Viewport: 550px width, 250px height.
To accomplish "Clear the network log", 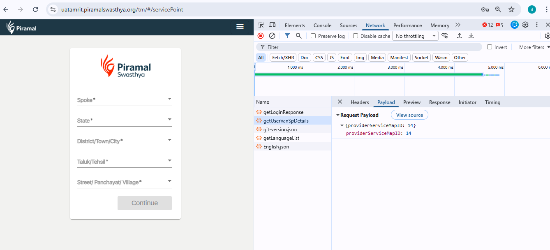I will click(x=272, y=36).
